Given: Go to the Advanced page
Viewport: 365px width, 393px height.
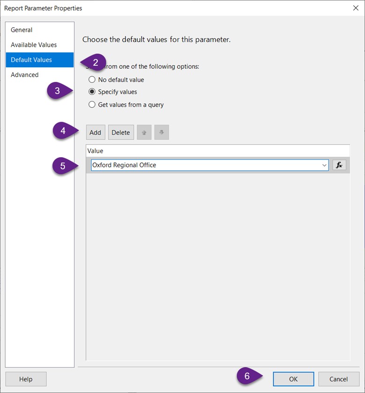Looking at the screenshot, I should 25,75.
